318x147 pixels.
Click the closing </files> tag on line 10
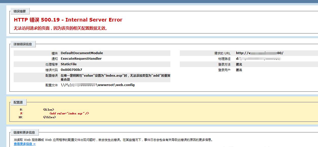pos(49,117)
